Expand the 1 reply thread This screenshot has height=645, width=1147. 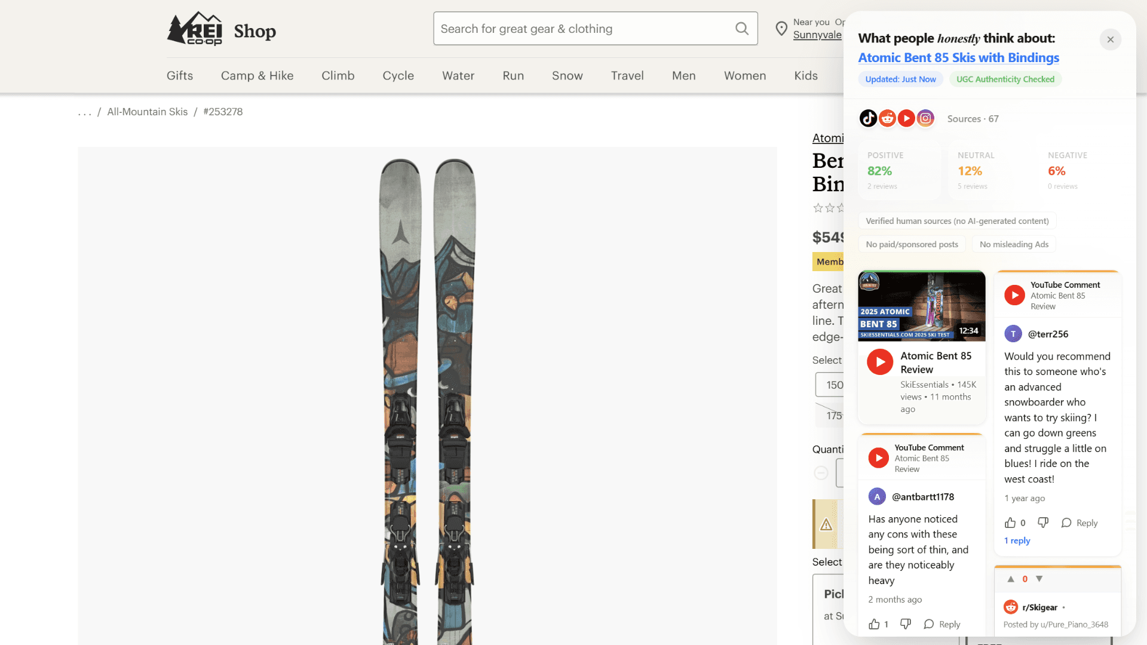1017,540
